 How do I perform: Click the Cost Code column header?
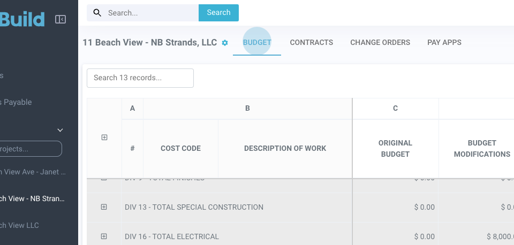(180, 148)
